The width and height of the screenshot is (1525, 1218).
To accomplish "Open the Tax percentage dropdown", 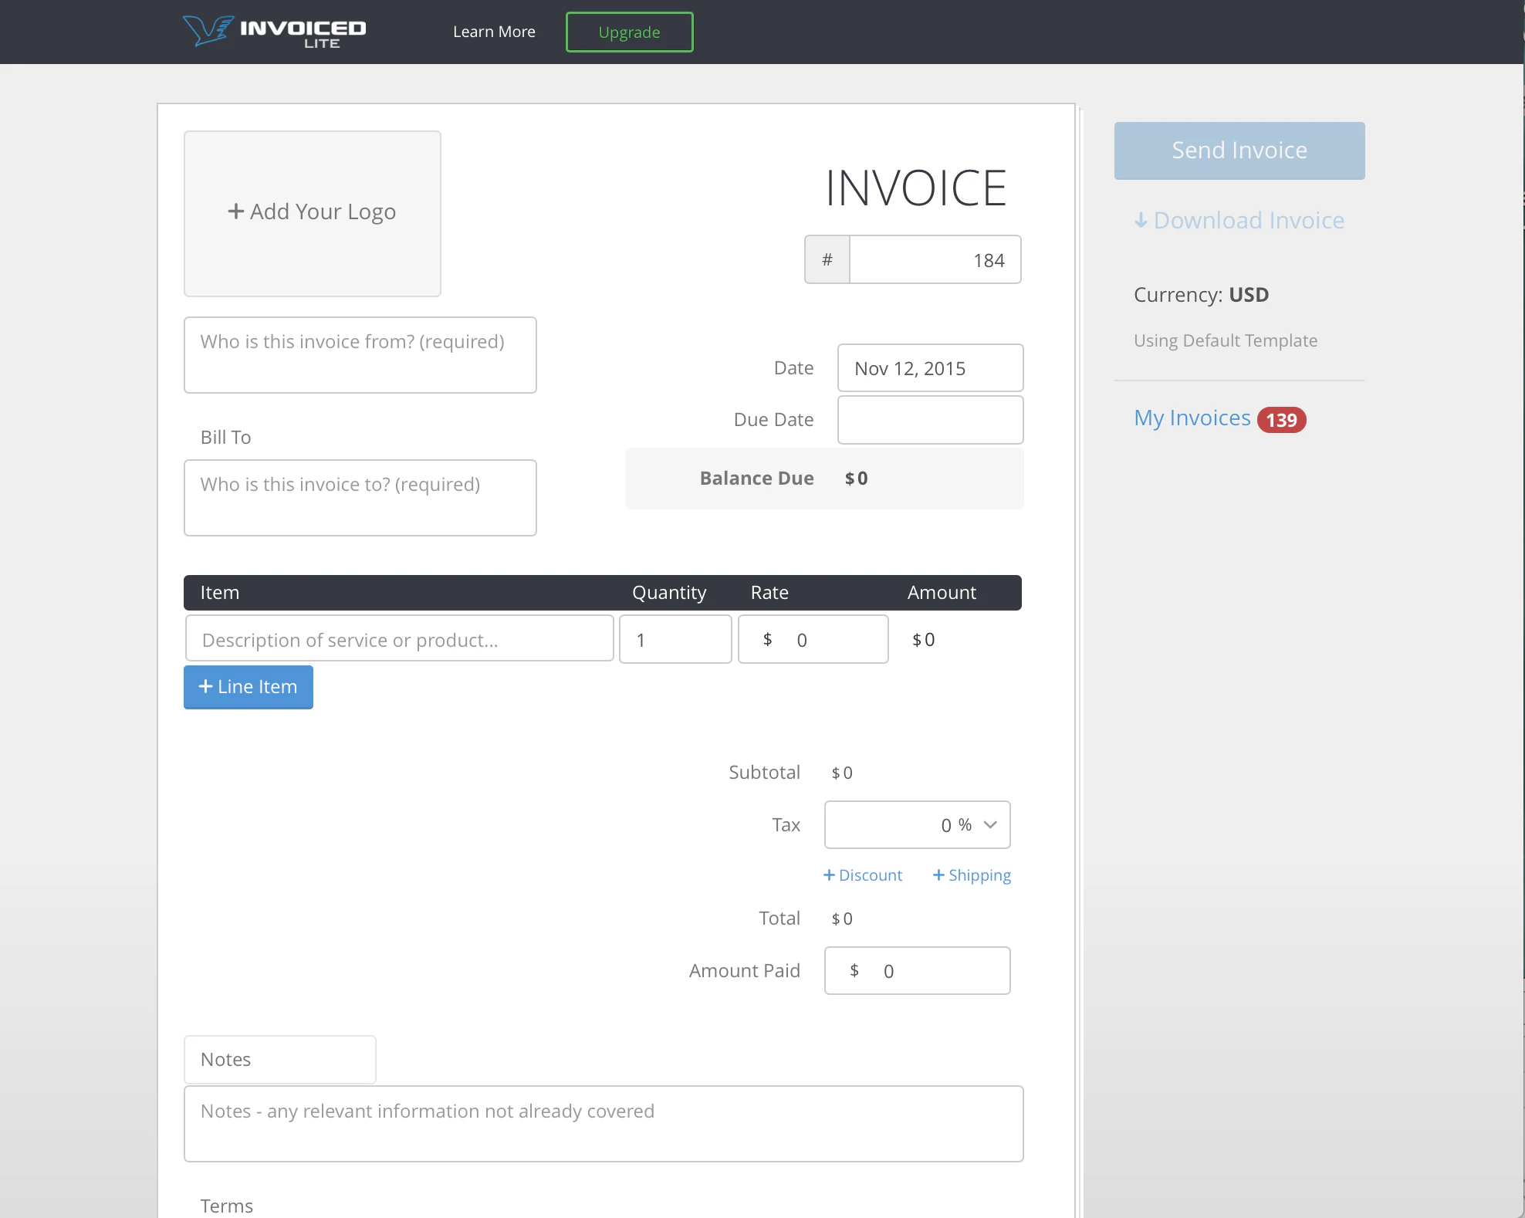I will [917, 824].
